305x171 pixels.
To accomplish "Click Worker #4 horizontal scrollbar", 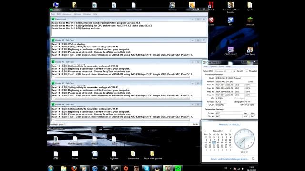I will click(122, 120).
